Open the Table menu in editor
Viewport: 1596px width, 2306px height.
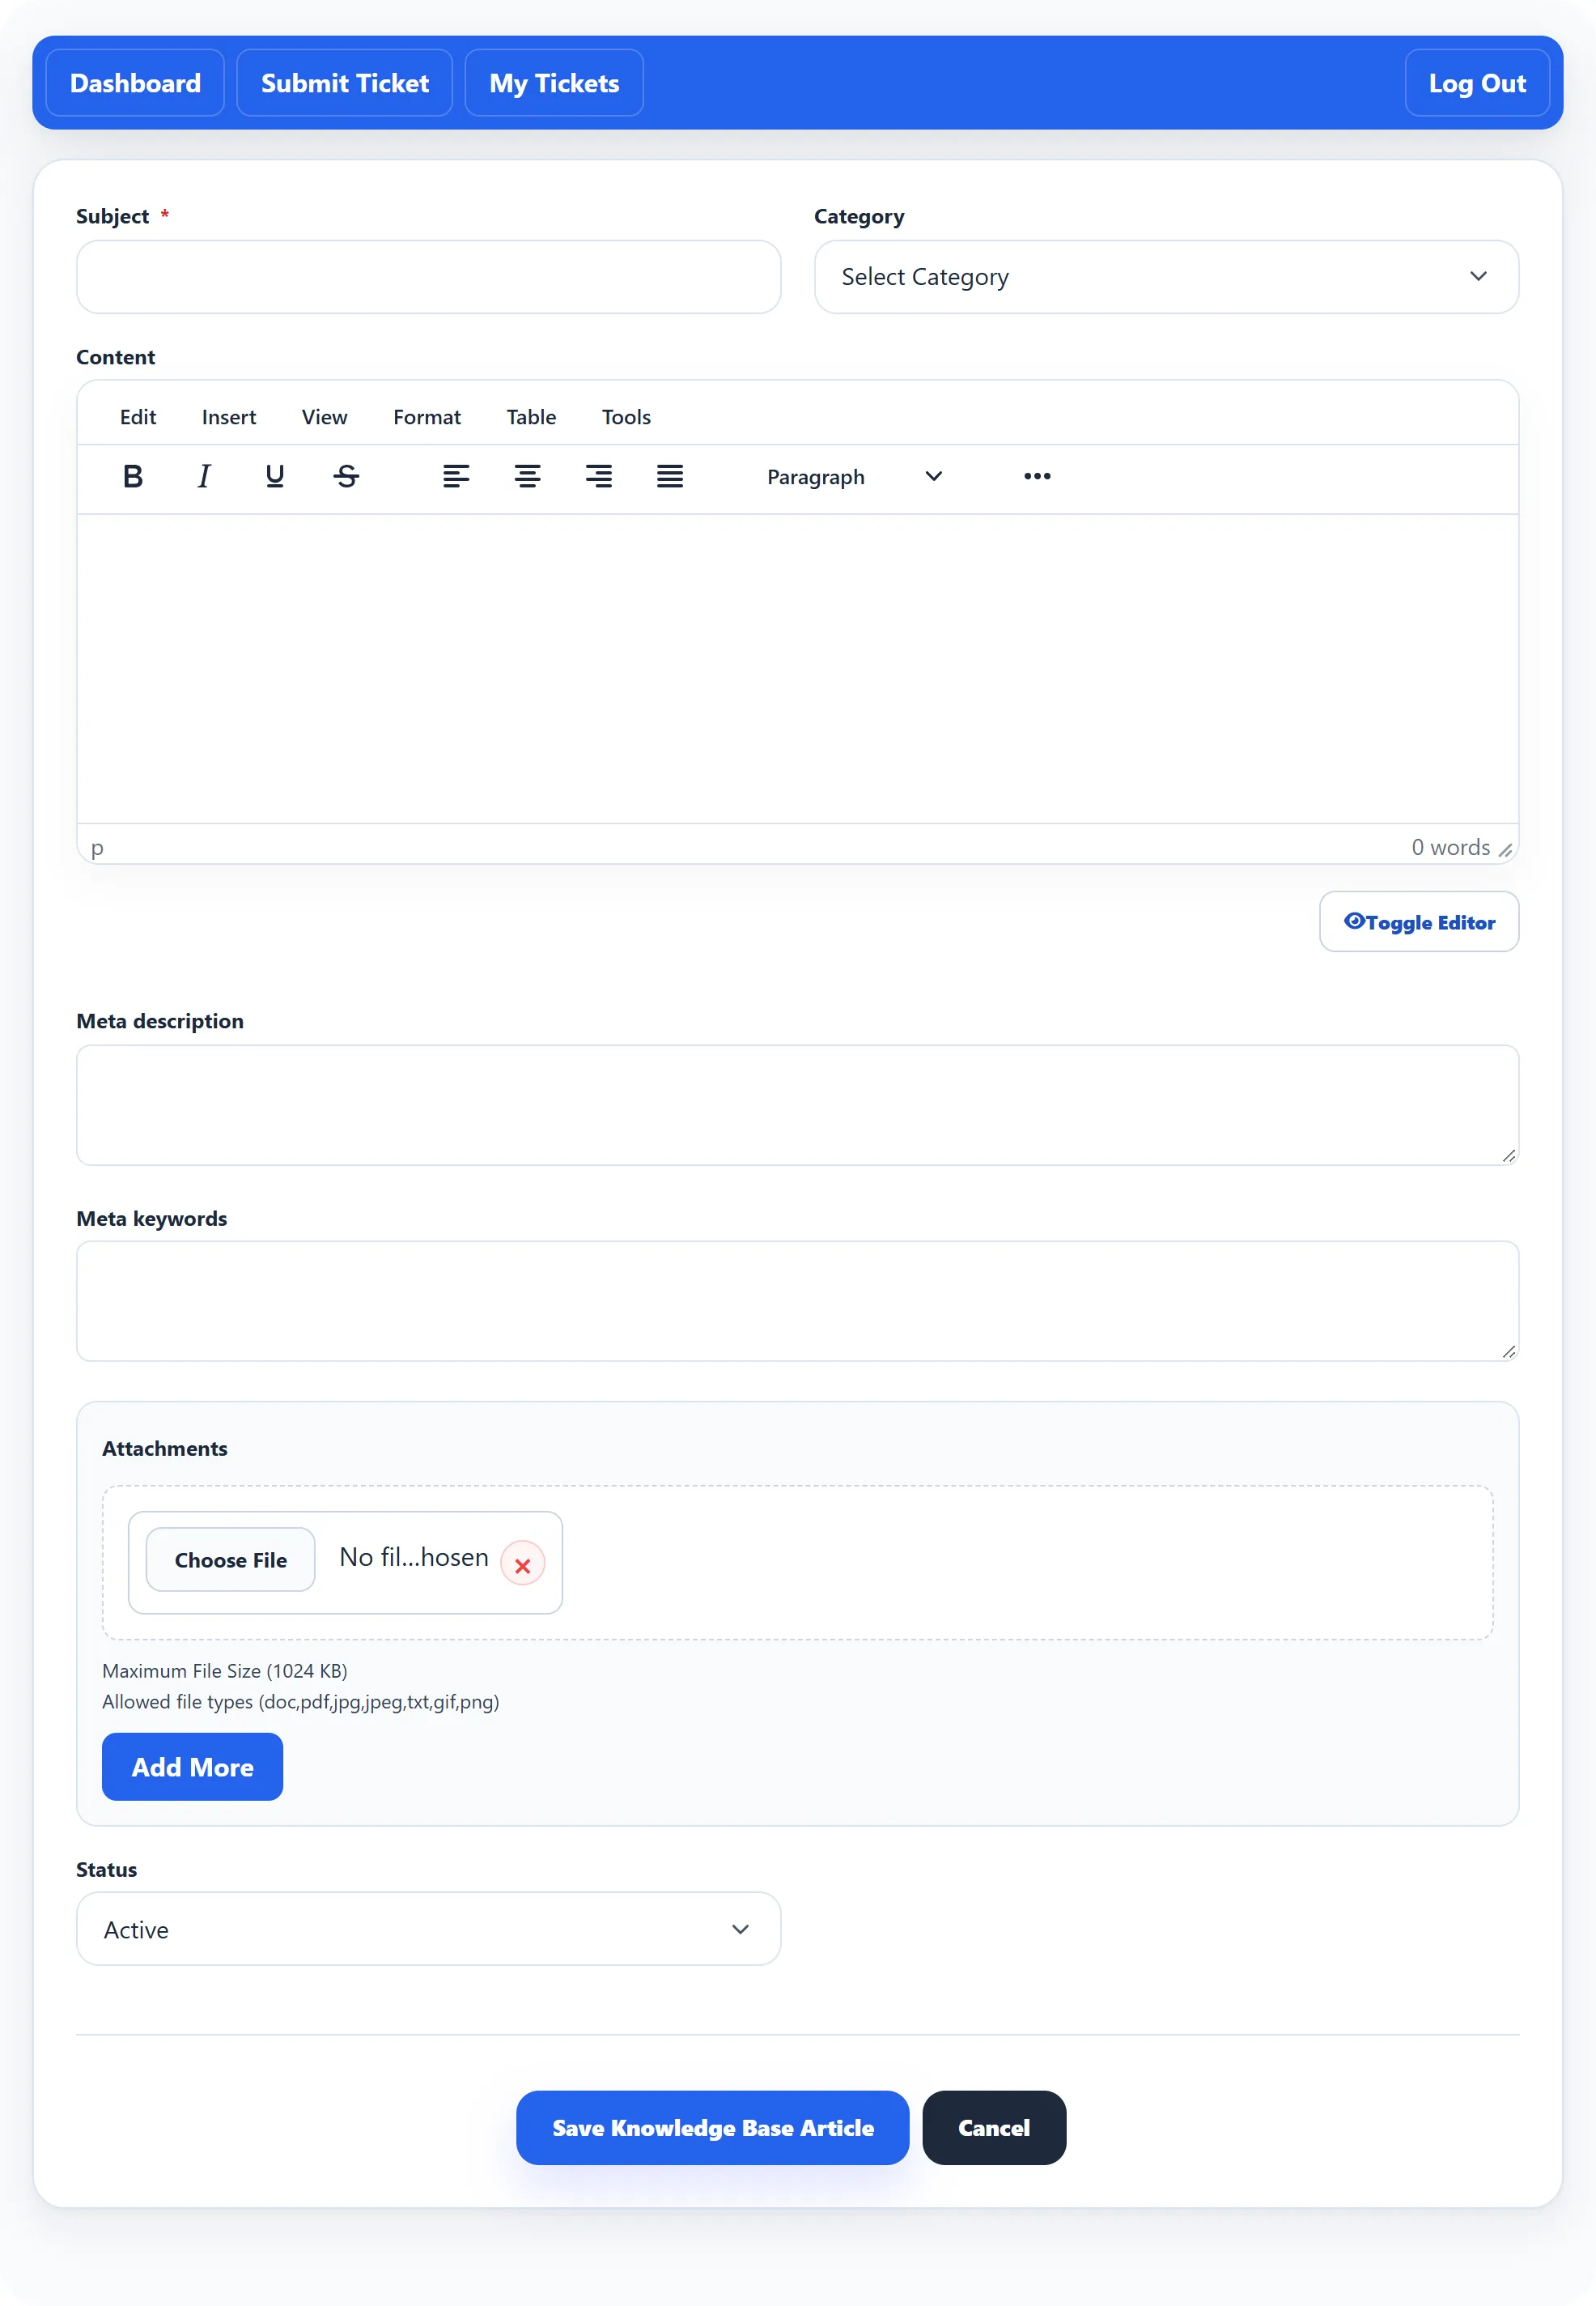click(x=531, y=417)
